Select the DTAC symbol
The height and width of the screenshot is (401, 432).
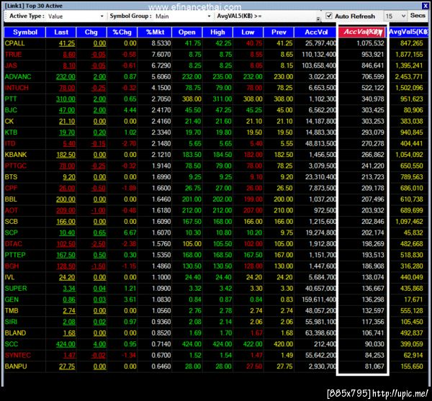pos(13,244)
